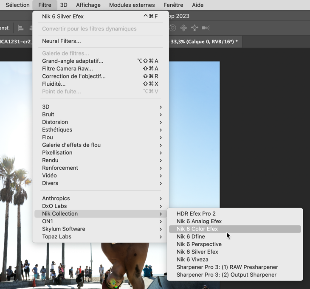The image size is (310, 289).
Task: Launch Nik 6 Viveza
Action: click(235, 260)
